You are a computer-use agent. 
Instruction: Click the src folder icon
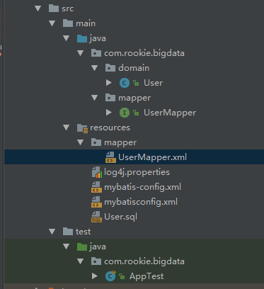tap(54, 8)
